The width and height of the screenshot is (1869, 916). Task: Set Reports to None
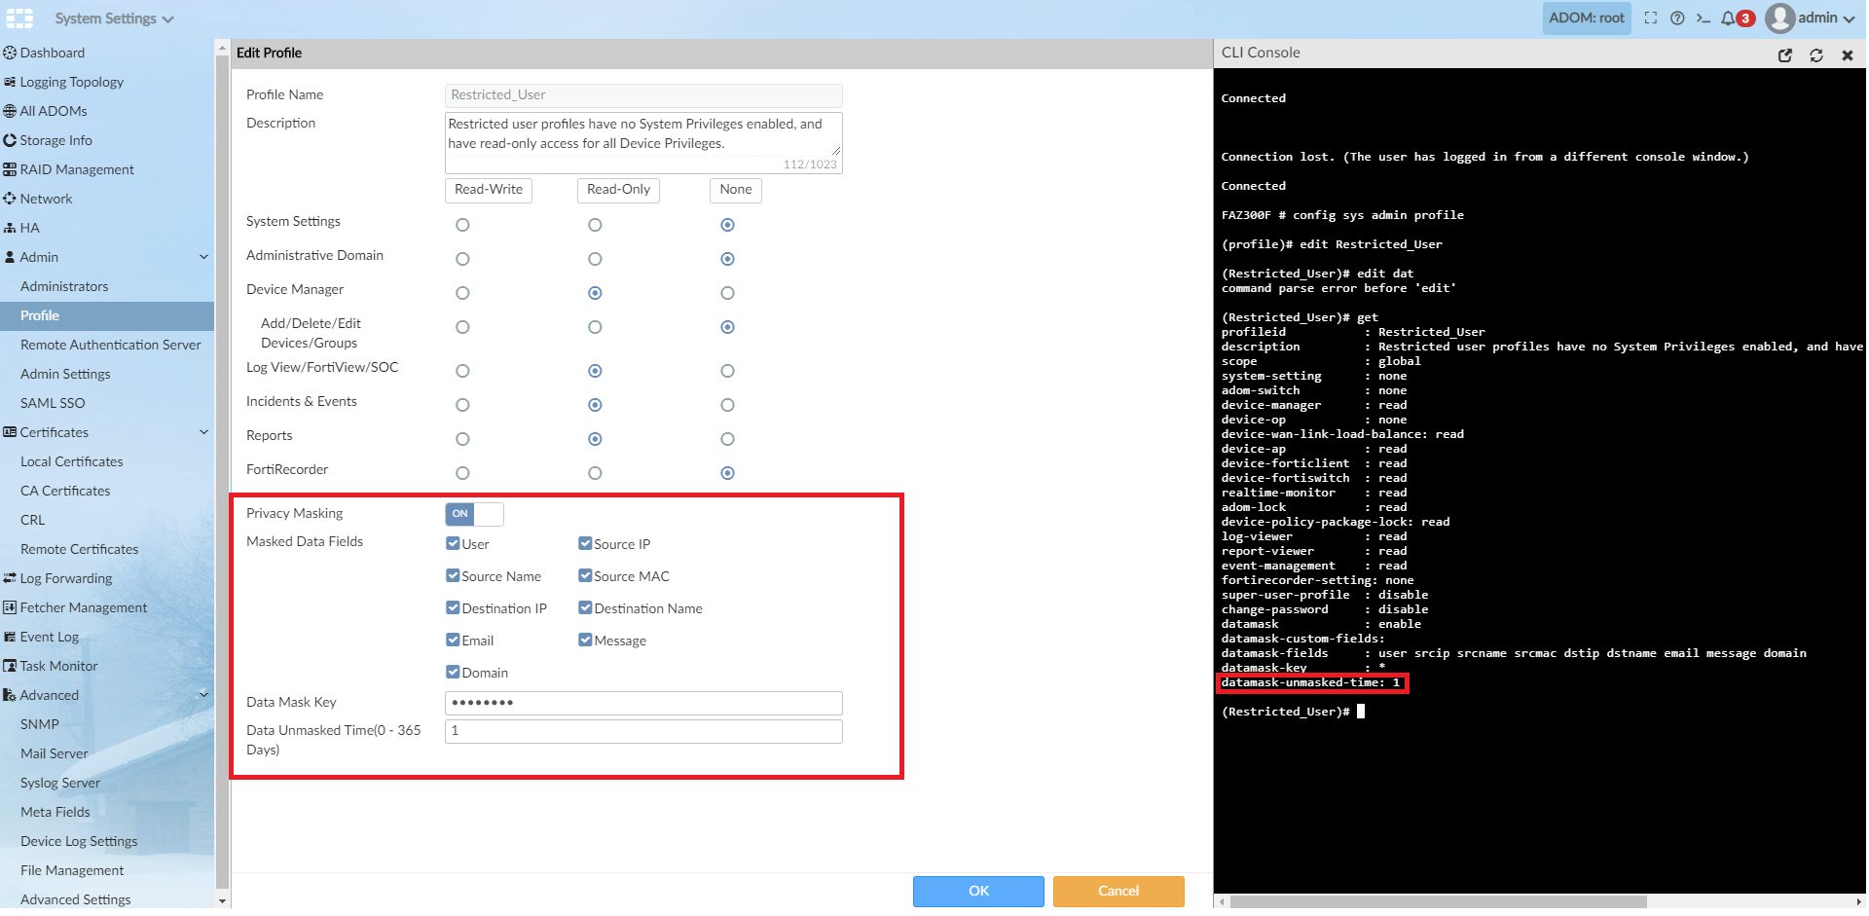[x=727, y=439]
